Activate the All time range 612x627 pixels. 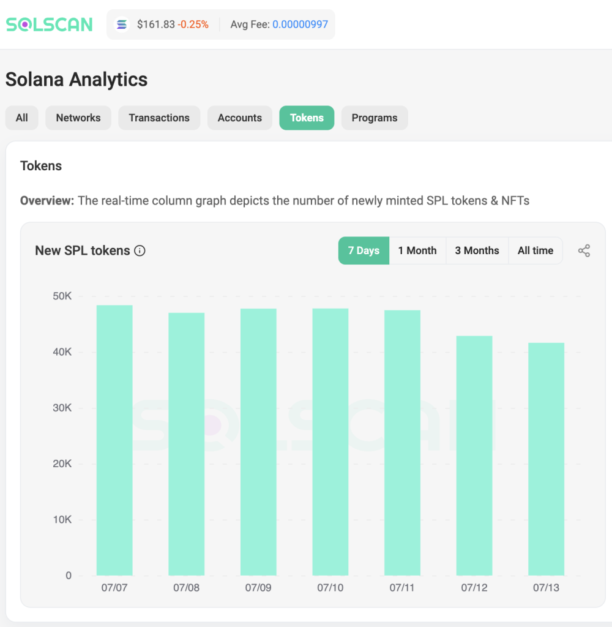coord(535,250)
